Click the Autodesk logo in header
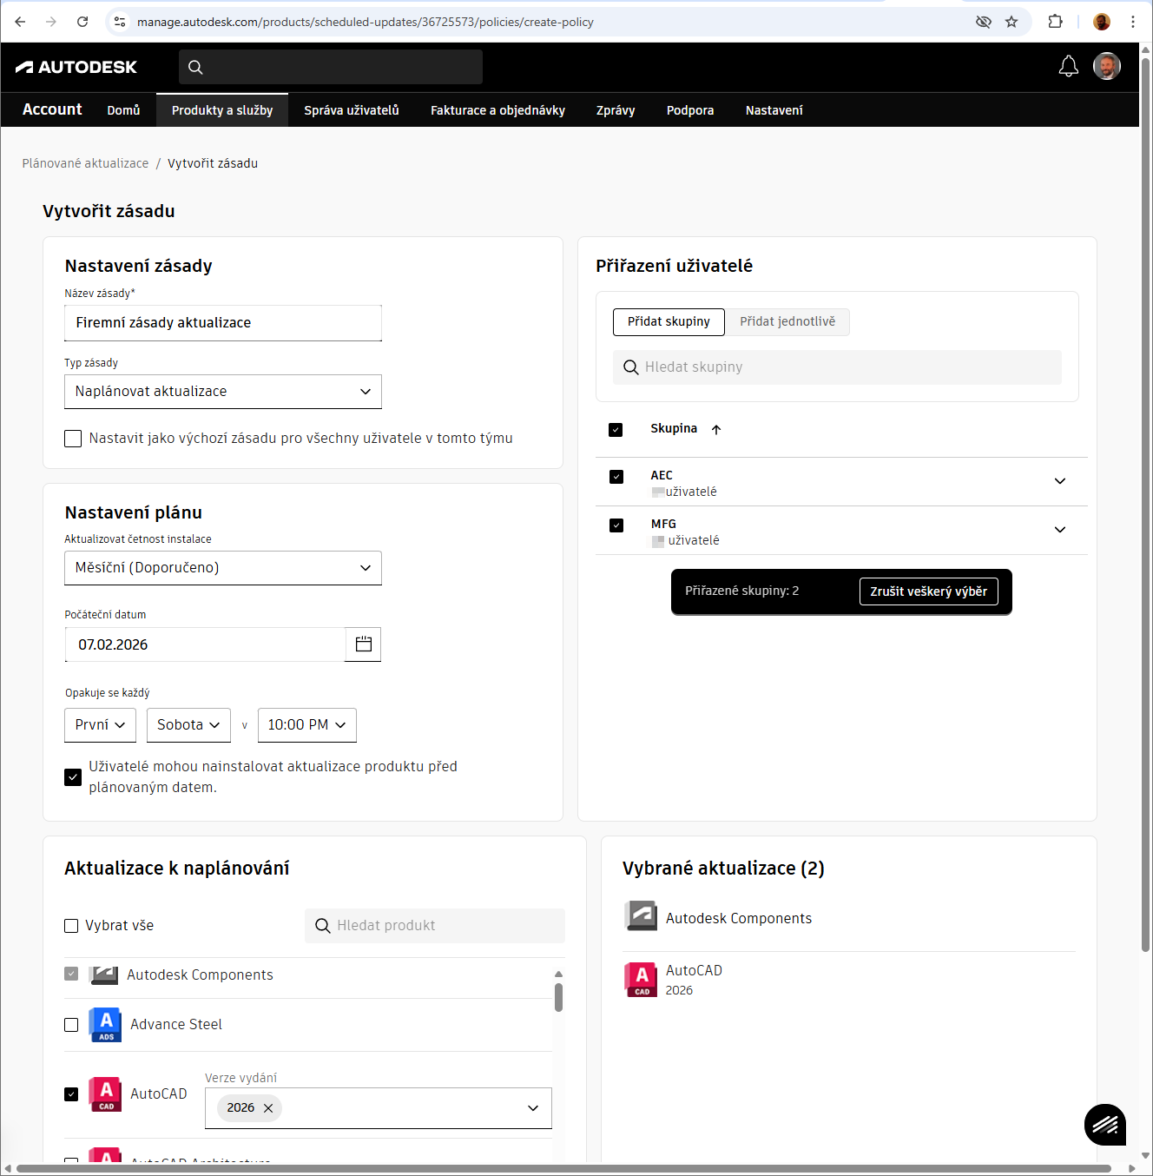This screenshot has width=1153, height=1176. pyautogui.click(x=76, y=67)
